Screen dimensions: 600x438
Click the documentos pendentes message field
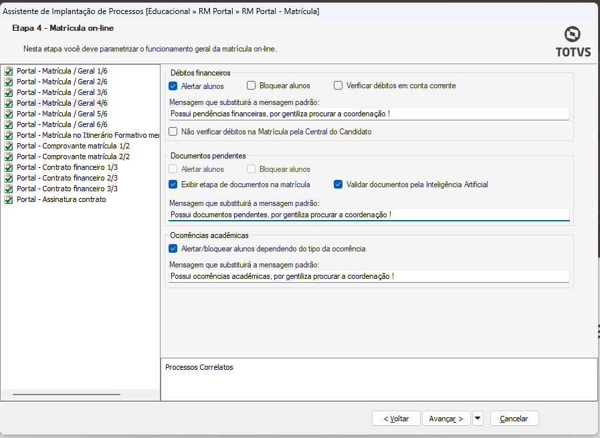pyautogui.click(x=369, y=215)
